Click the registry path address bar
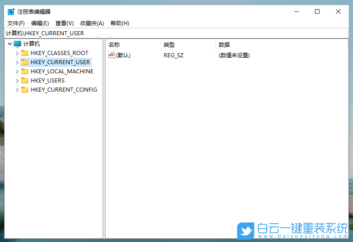 (x=176, y=33)
